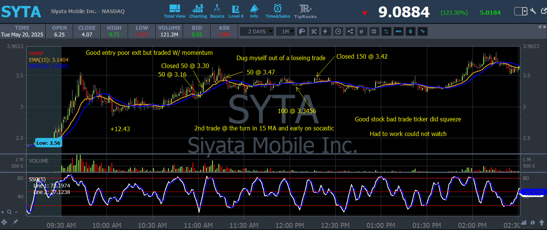Click the red down triangle beside price
Viewport: 547px width, 230px height.
click(x=364, y=14)
